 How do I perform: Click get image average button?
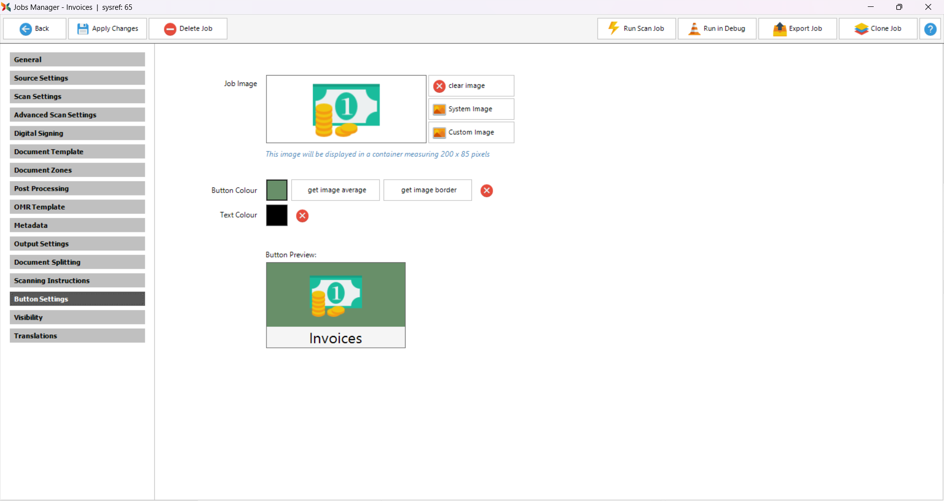click(x=336, y=190)
